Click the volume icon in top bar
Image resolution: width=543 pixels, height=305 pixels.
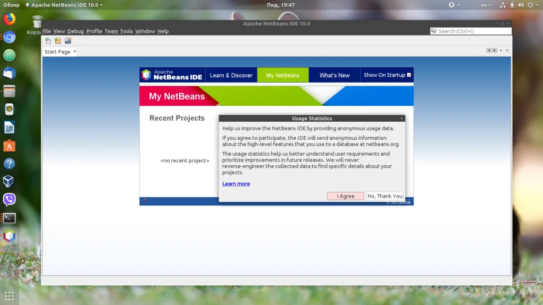click(x=521, y=5)
